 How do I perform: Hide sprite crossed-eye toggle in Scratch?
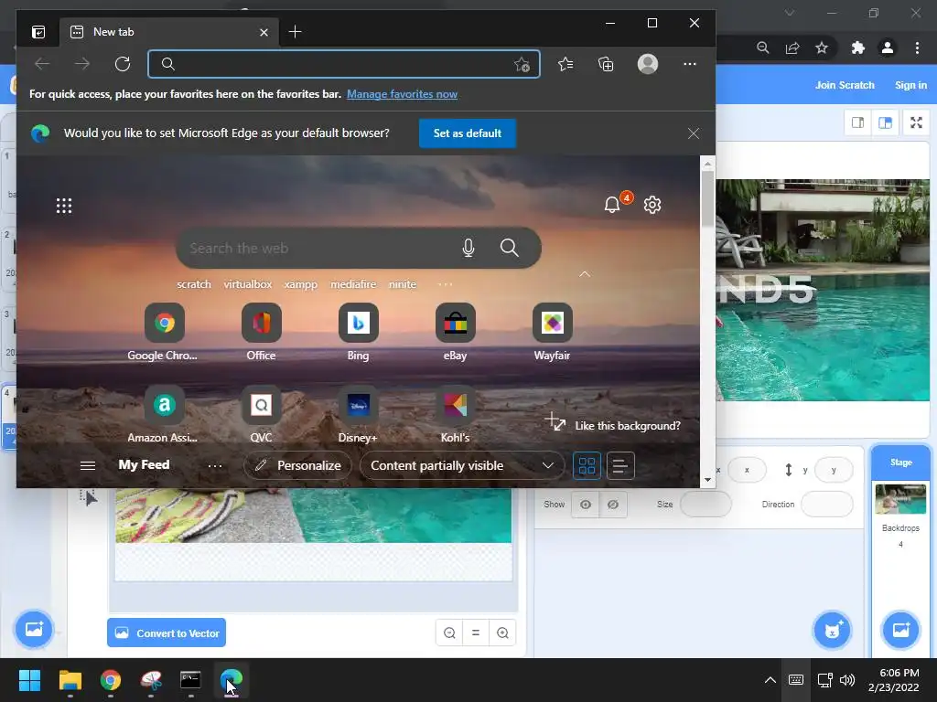pos(613,505)
